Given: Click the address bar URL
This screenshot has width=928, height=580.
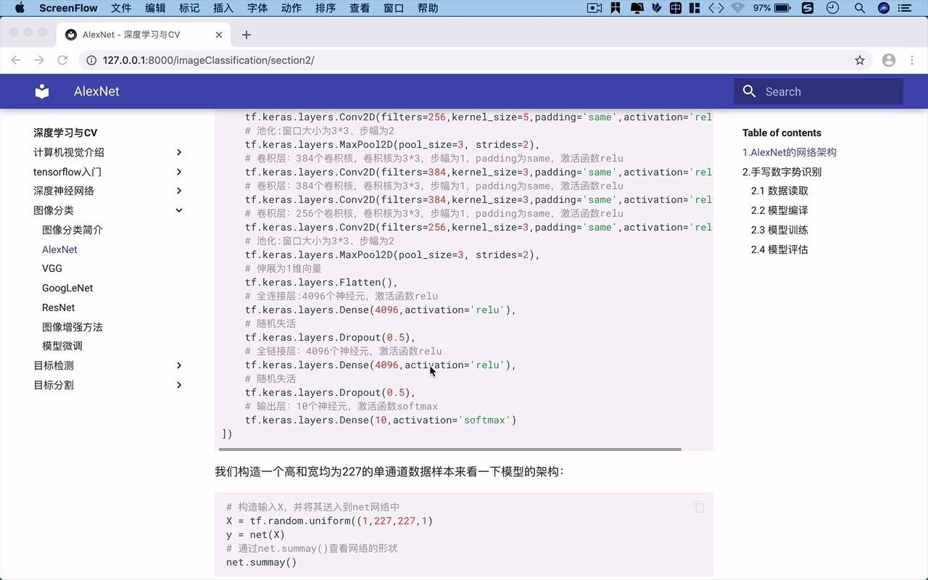Looking at the screenshot, I should pyautogui.click(x=209, y=60).
